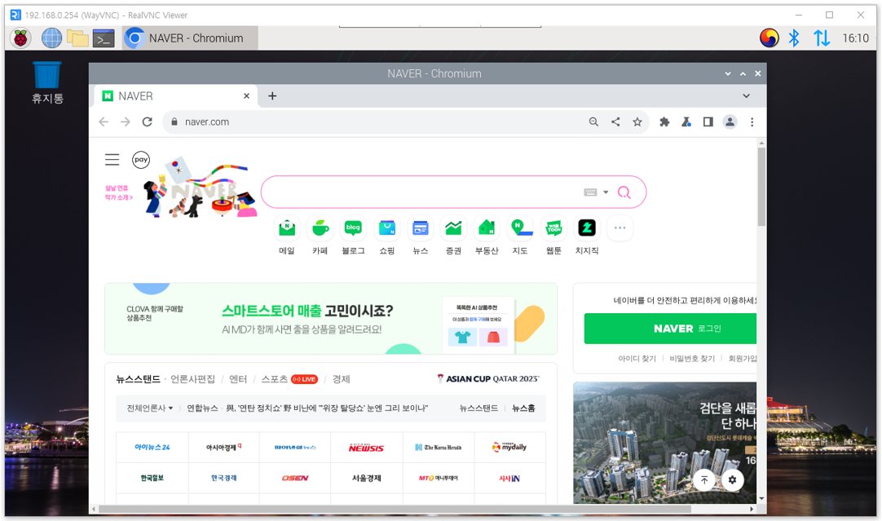882x521 pixels.
Task: Expand the tab search chevron in tab strip
Action: coord(746,96)
